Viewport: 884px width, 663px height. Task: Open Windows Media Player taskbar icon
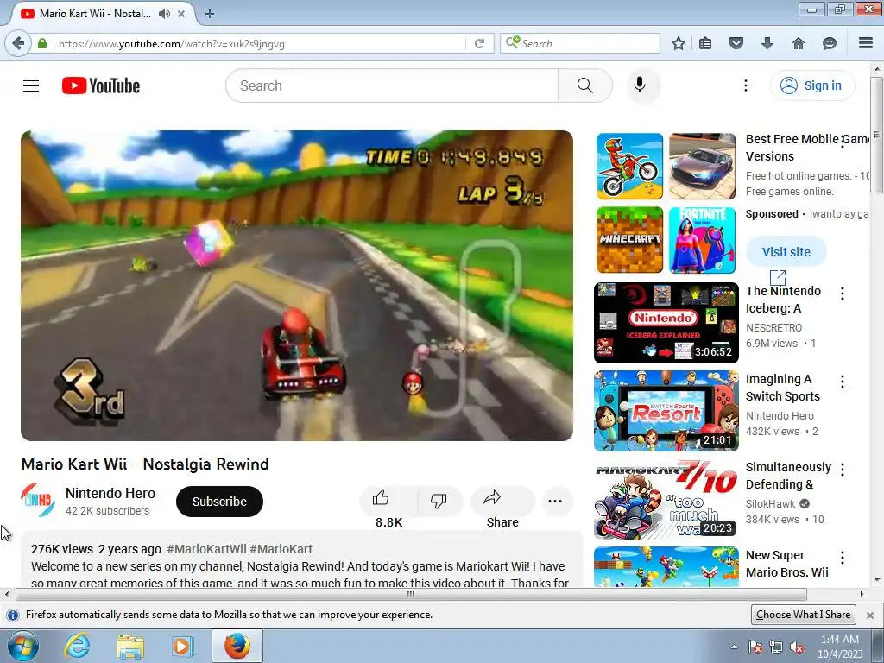click(x=182, y=646)
